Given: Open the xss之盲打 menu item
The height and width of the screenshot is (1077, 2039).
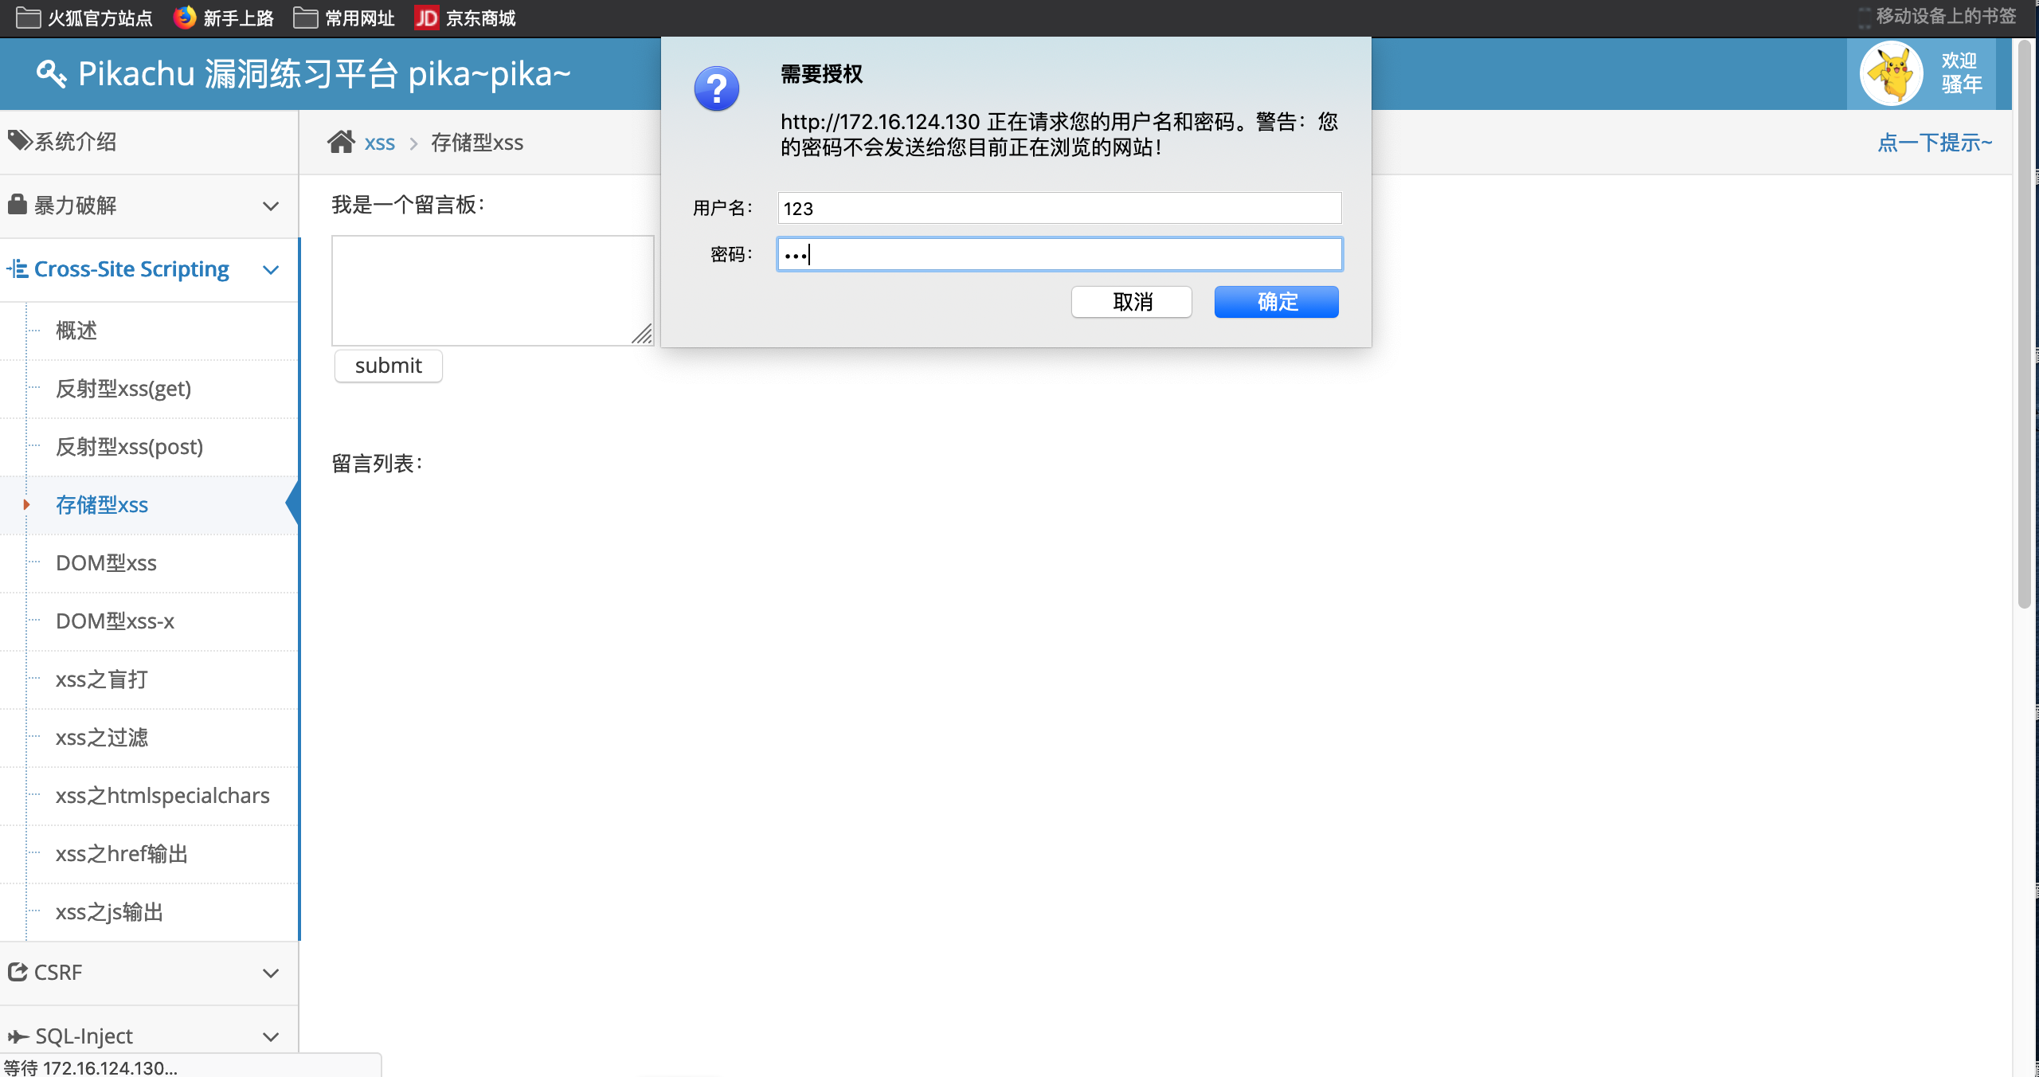Looking at the screenshot, I should [102, 679].
